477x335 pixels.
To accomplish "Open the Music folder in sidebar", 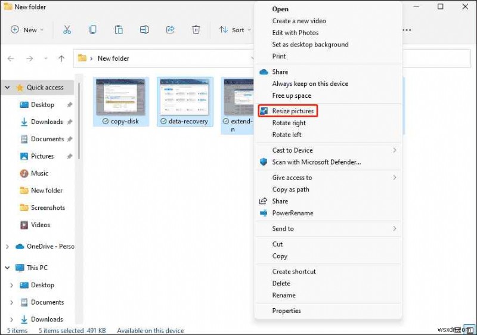I will click(39, 173).
